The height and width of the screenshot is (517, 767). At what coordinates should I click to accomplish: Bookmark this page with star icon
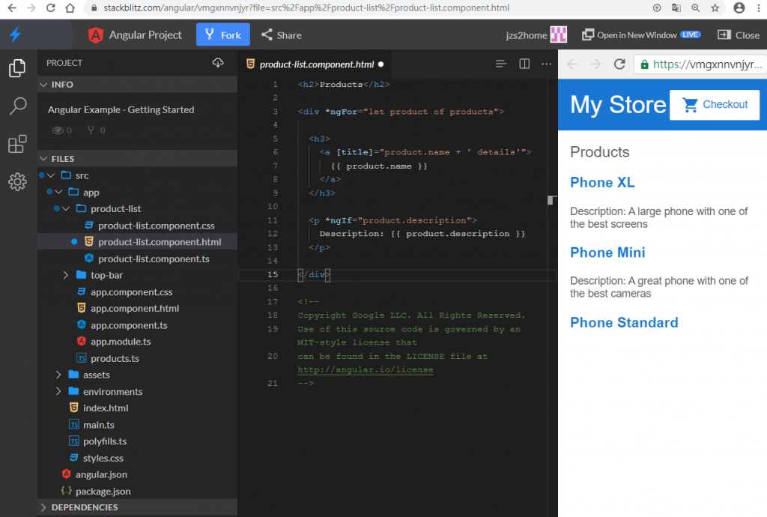(715, 7)
